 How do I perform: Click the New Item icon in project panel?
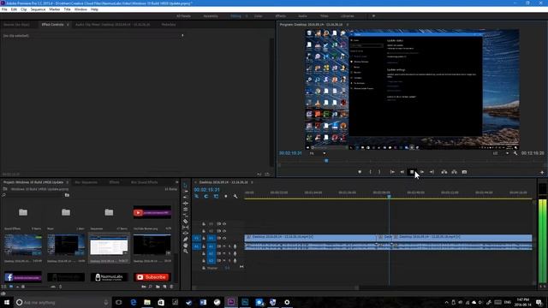point(164,287)
